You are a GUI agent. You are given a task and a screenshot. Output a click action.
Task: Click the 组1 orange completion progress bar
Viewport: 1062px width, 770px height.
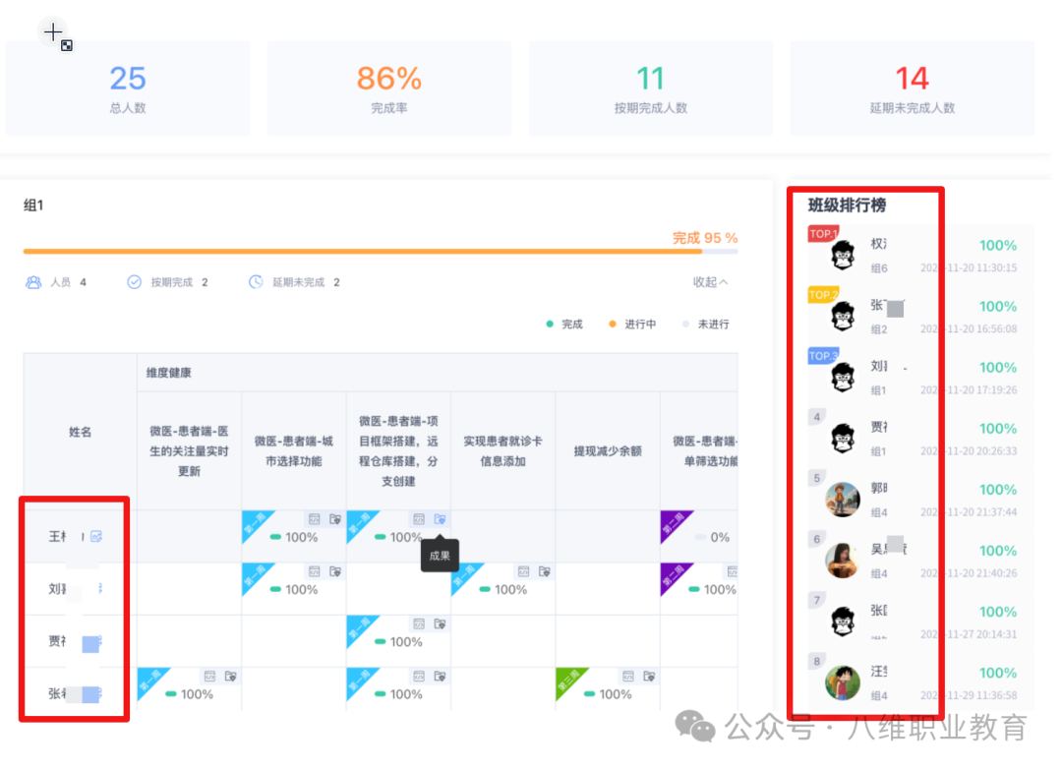(362, 252)
